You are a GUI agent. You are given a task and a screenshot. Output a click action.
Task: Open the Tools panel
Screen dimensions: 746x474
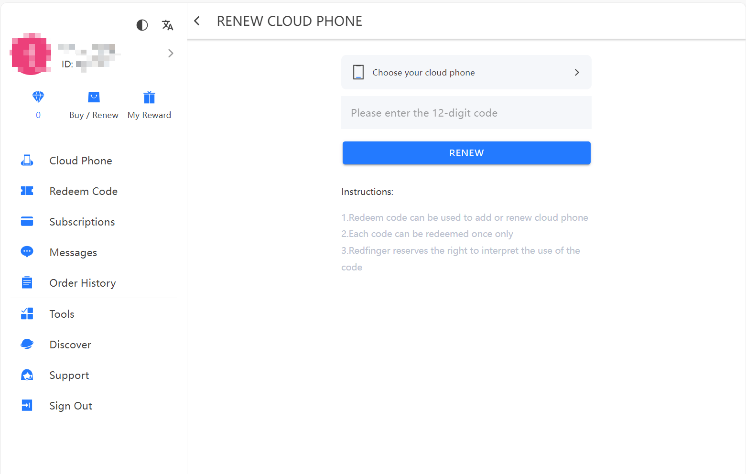(x=62, y=313)
